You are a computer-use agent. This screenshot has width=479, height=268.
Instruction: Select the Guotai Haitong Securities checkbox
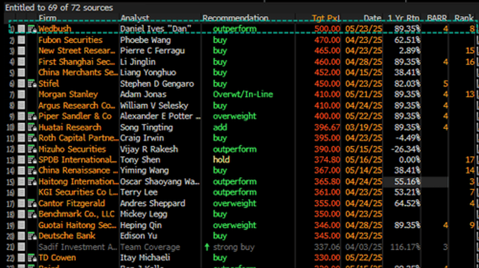point(21,225)
